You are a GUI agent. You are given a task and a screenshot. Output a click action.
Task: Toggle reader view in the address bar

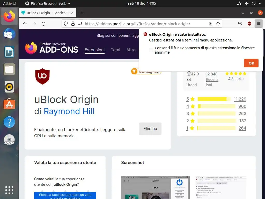tap(210, 24)
